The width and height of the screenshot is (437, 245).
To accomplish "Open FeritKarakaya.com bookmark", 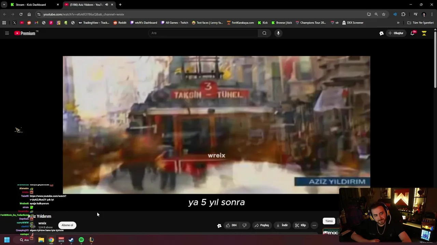I will (x=240, y=23).
